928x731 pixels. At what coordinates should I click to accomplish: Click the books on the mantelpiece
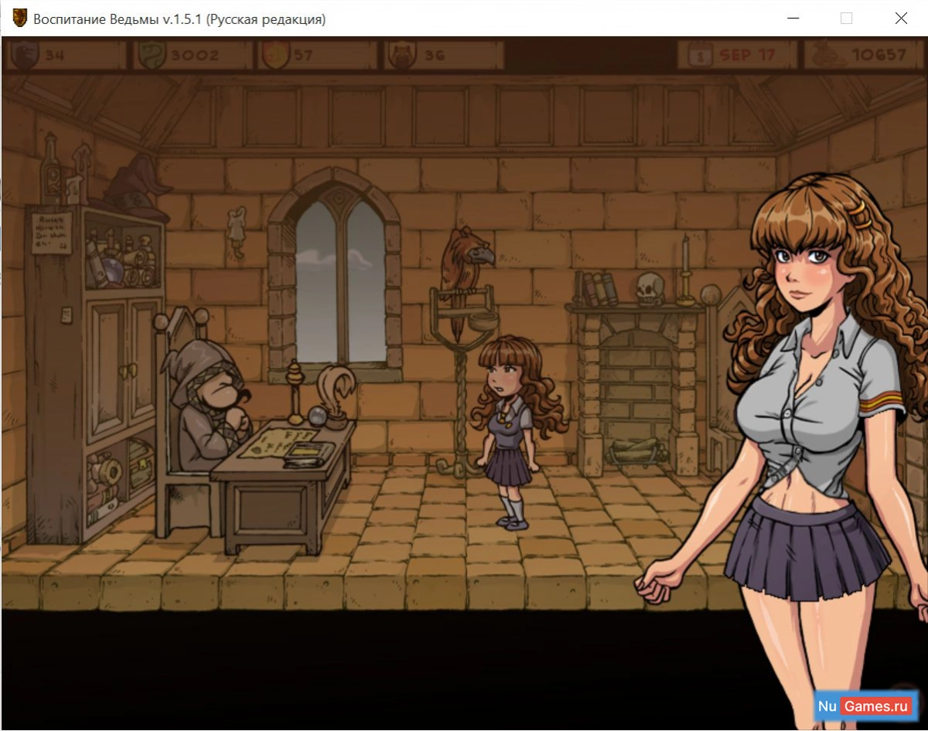(x=597, y=288)
